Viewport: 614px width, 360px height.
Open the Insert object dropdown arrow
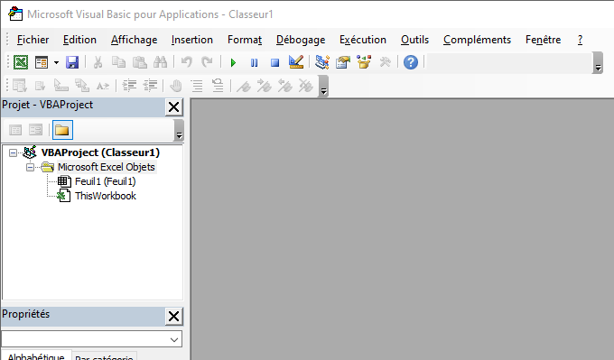pyautogui.click(x=56, y=62)
